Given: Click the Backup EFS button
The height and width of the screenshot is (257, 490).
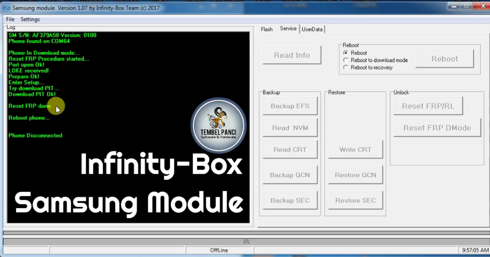Looking at the screenshot, I should 290,106.
